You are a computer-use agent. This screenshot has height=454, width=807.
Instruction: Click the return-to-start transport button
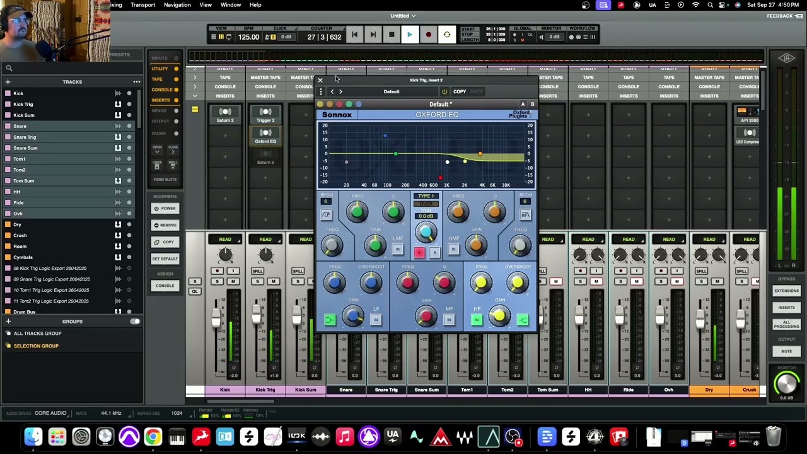click(354, 35)
